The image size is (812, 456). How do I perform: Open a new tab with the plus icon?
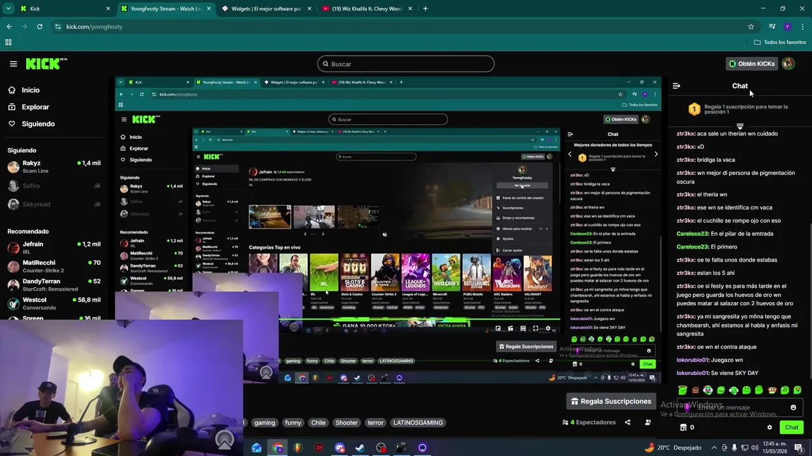click(x=425, y=9)
